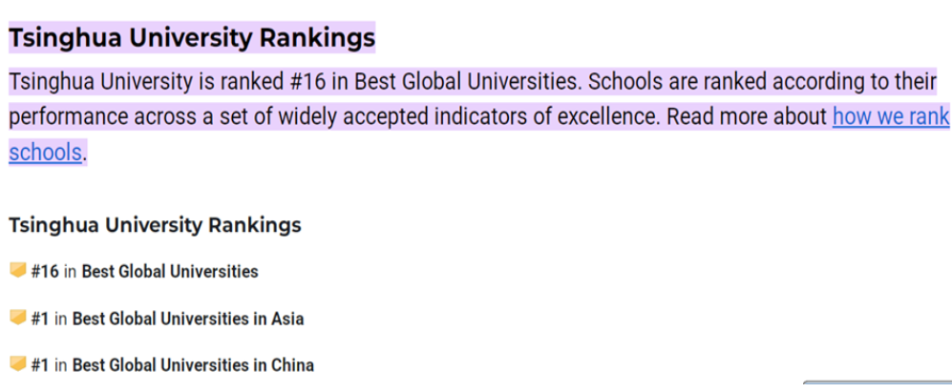
Task: Click "#1" in the China ranking row
Action: click(39, 364)
